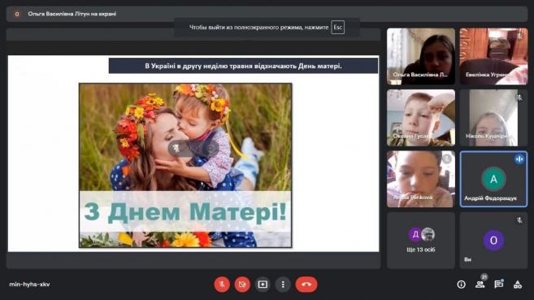The image size is (534, 300).
Task: Select the Anna Penkova video tile
Action: point(421,179)
